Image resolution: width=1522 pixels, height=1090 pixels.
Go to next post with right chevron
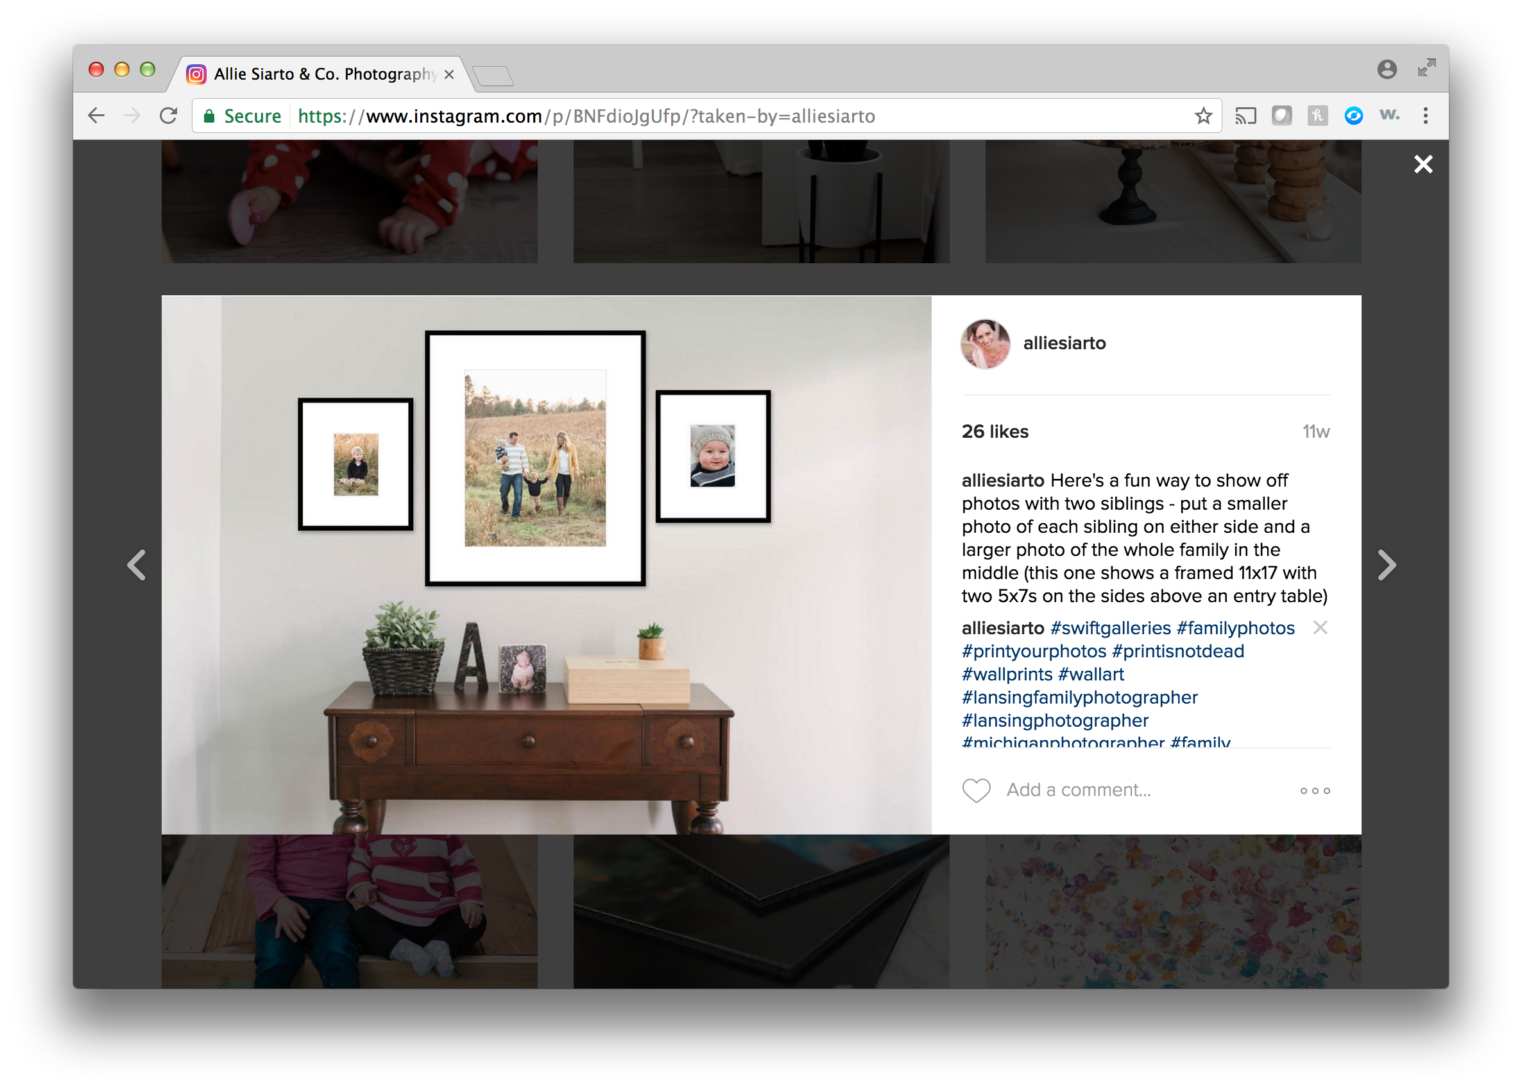pyautogui.click(x=1387, y=564)
